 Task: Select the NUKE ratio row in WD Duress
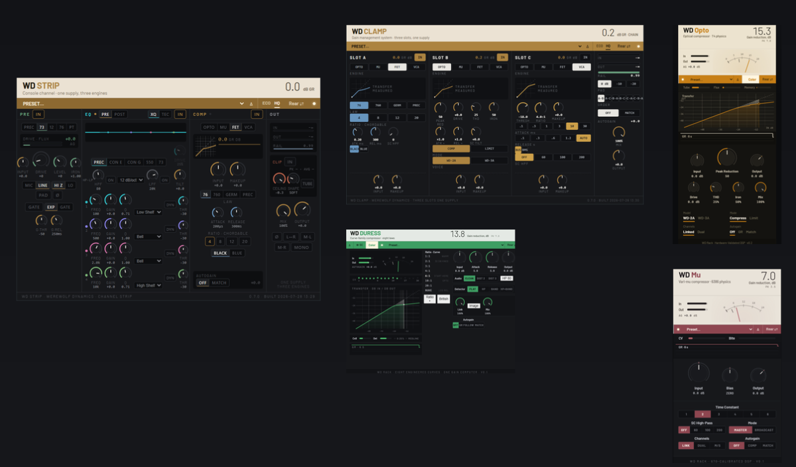[437, 291]
